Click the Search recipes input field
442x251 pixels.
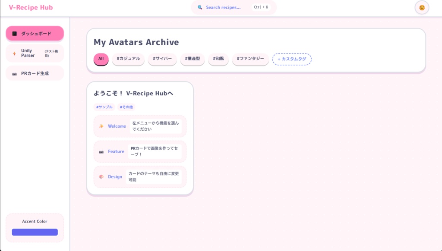tap(224, 7)
